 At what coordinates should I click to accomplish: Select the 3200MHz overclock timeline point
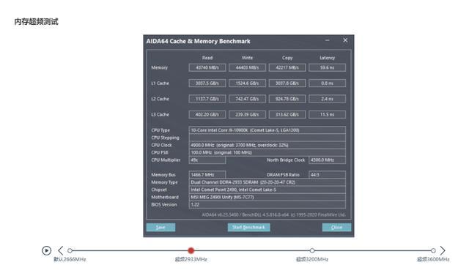pos(312,250)
